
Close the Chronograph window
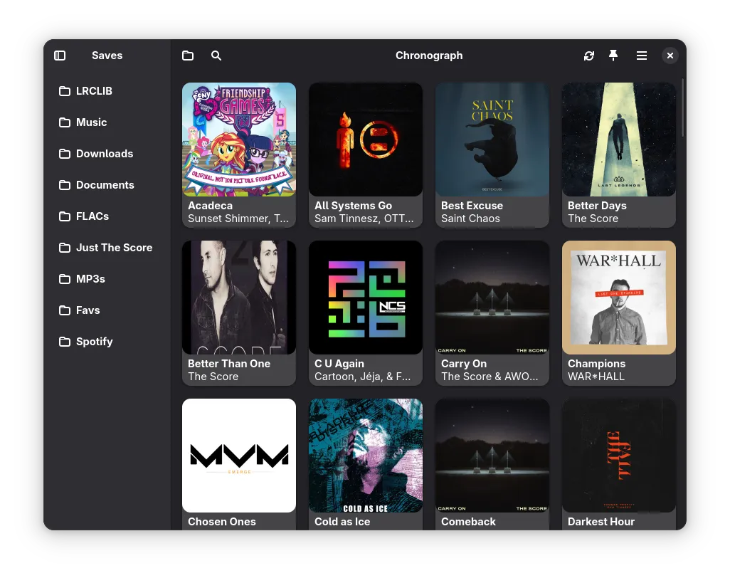pyautogui.click(x=670, y=56)
